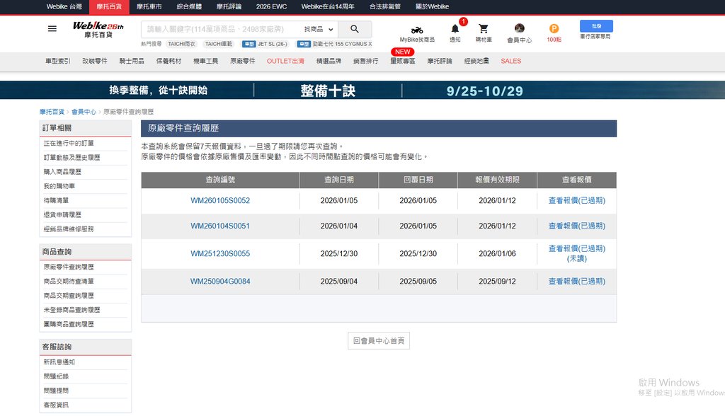Open sidebar 待購清單
The width and height of the screenshot is (725, 416).
[56, 201]
